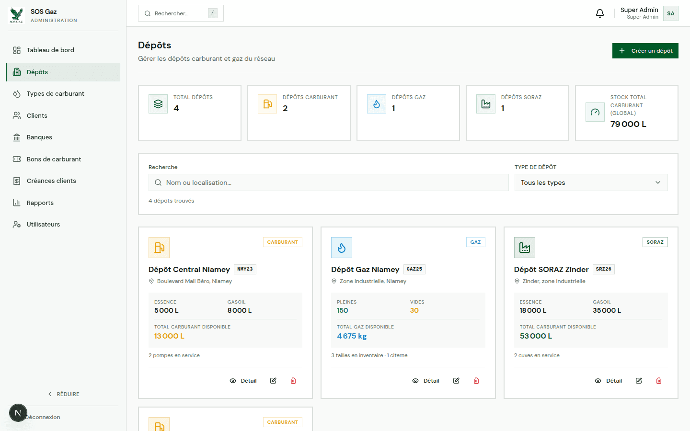Image resolution: width=690 pixels, height=431 pixels.
Task: Click the flame icon on Dépôt Gaz Niamey card
Action: click(342, 248)
